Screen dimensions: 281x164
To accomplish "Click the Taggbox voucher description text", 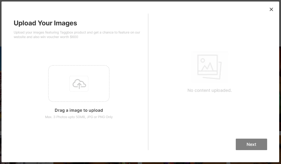I will click(x=77, y=35).
